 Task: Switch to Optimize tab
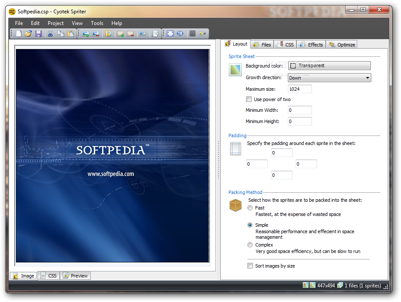coord(342,45)
